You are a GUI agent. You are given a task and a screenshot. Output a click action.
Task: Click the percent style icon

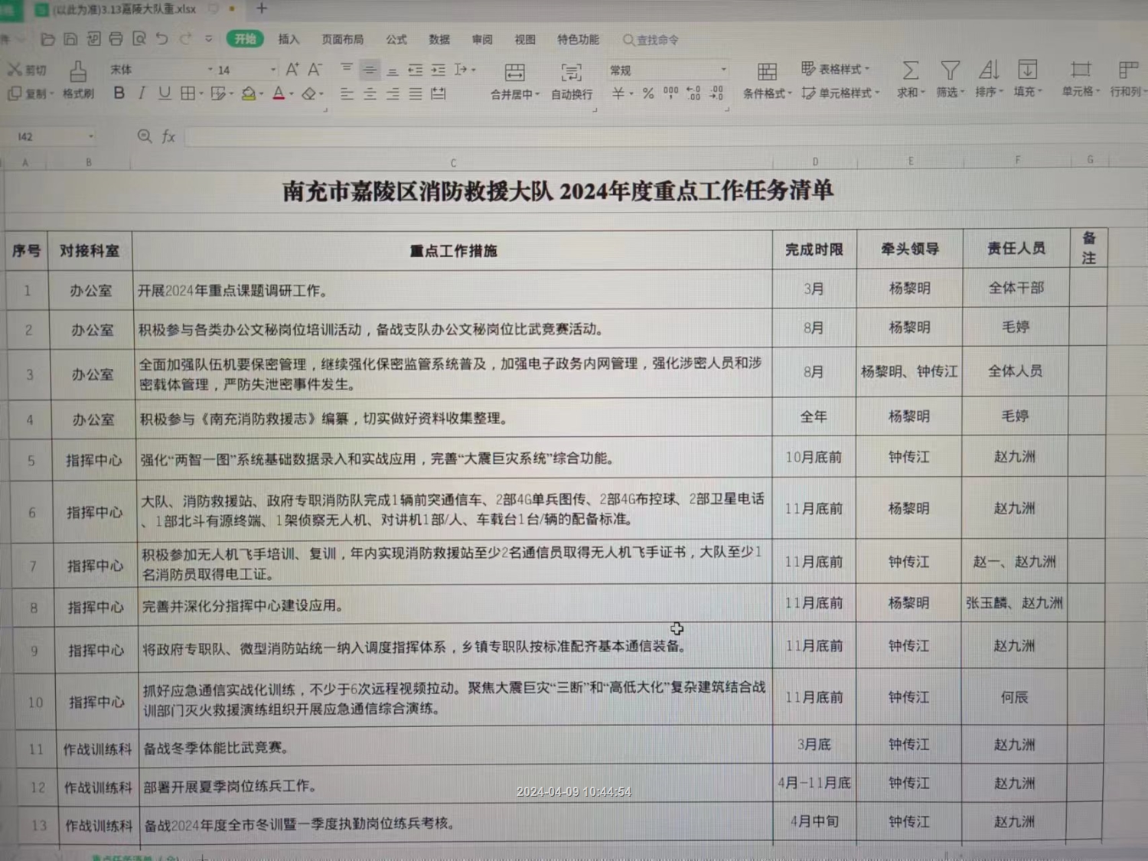coord(648,93)
